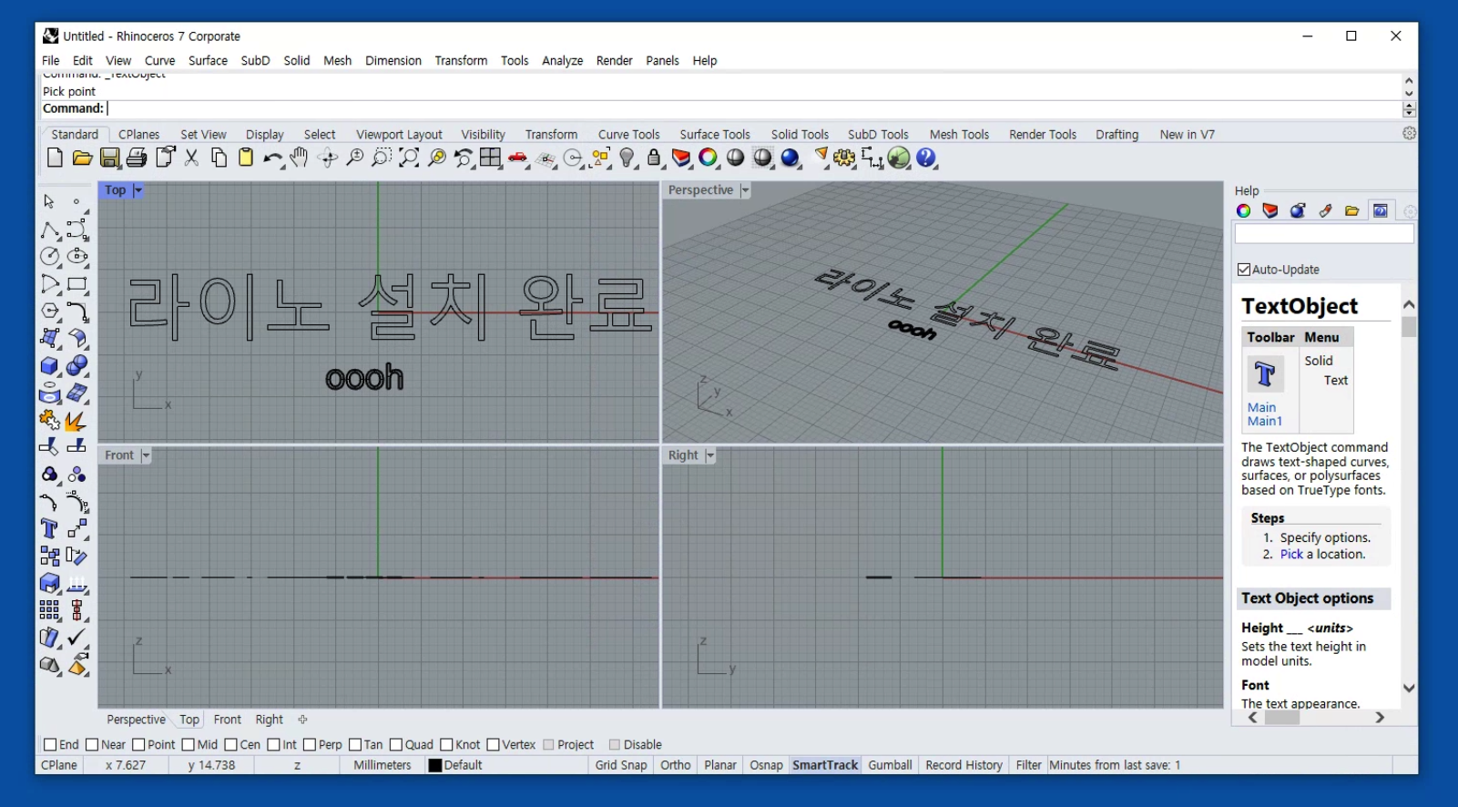Click the Print icon in toolbar
The image size is (1458, 807).
pos(137,158)
